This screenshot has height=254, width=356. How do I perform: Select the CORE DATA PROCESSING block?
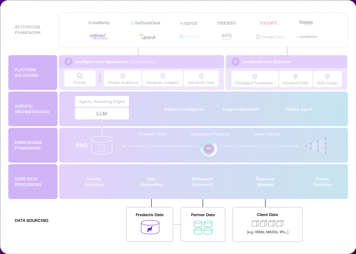click(x=33, y=182)
